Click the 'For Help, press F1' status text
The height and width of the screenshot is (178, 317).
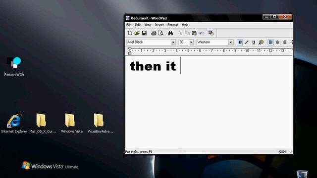(x=139, y=152)
